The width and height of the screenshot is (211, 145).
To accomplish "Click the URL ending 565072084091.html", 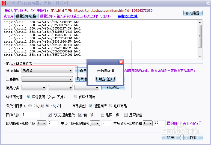I will pos(42,55).
